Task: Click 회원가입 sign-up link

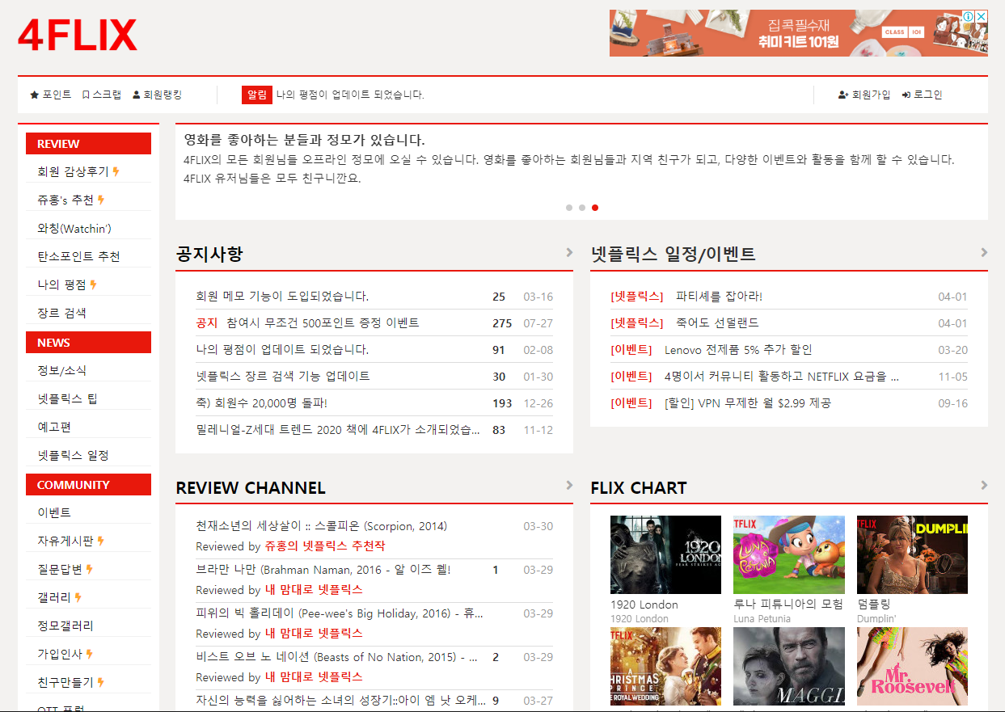Action: coord(864,95)
